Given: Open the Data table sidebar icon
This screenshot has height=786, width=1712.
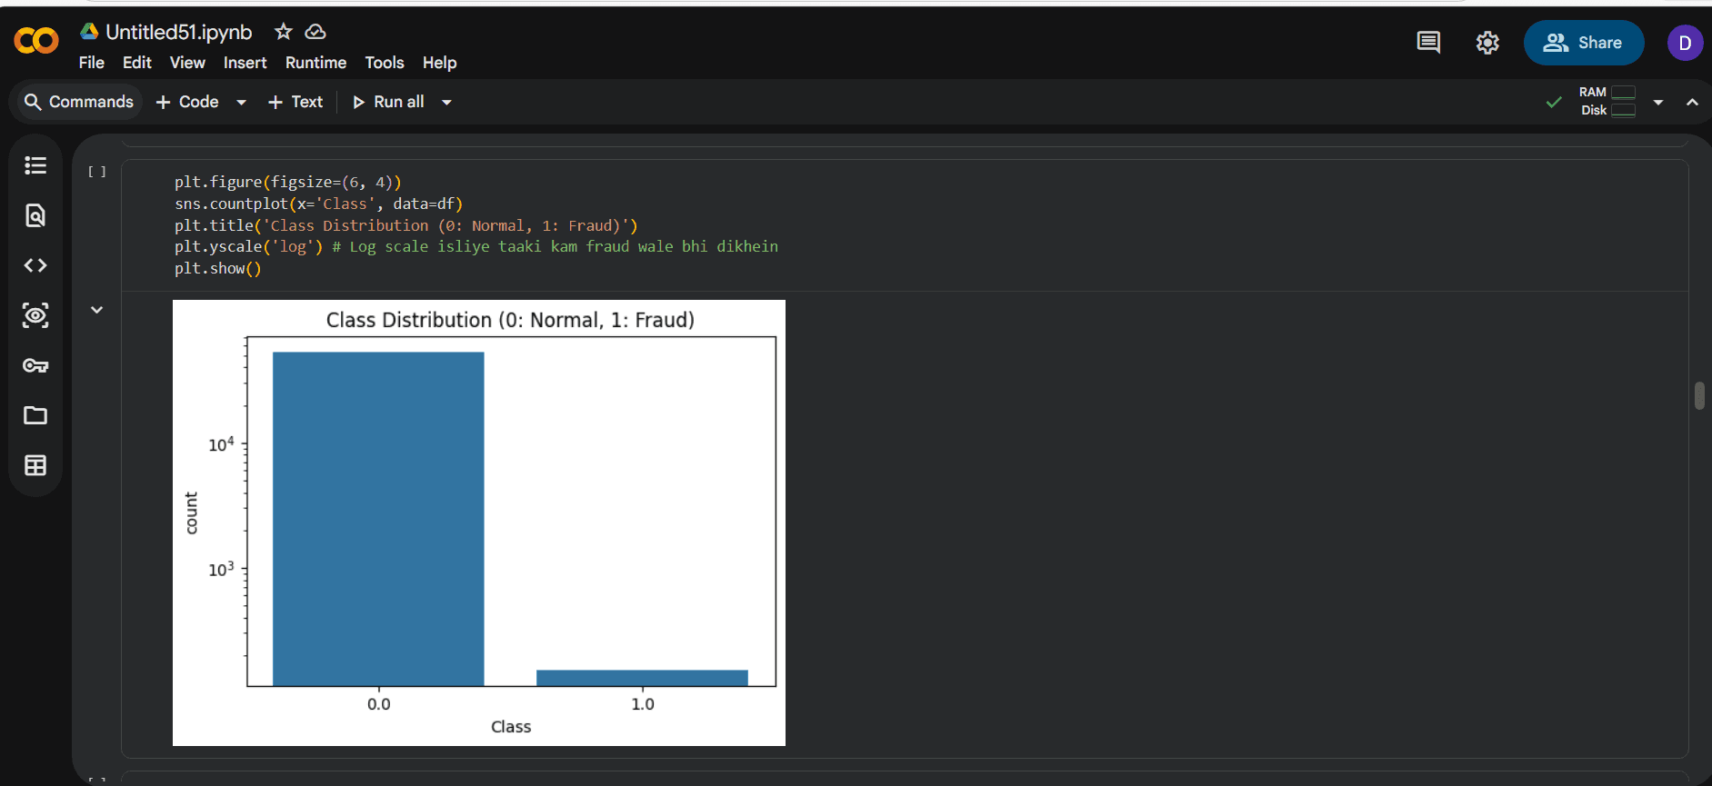Looking at the screenshot, I should (35, 465).
